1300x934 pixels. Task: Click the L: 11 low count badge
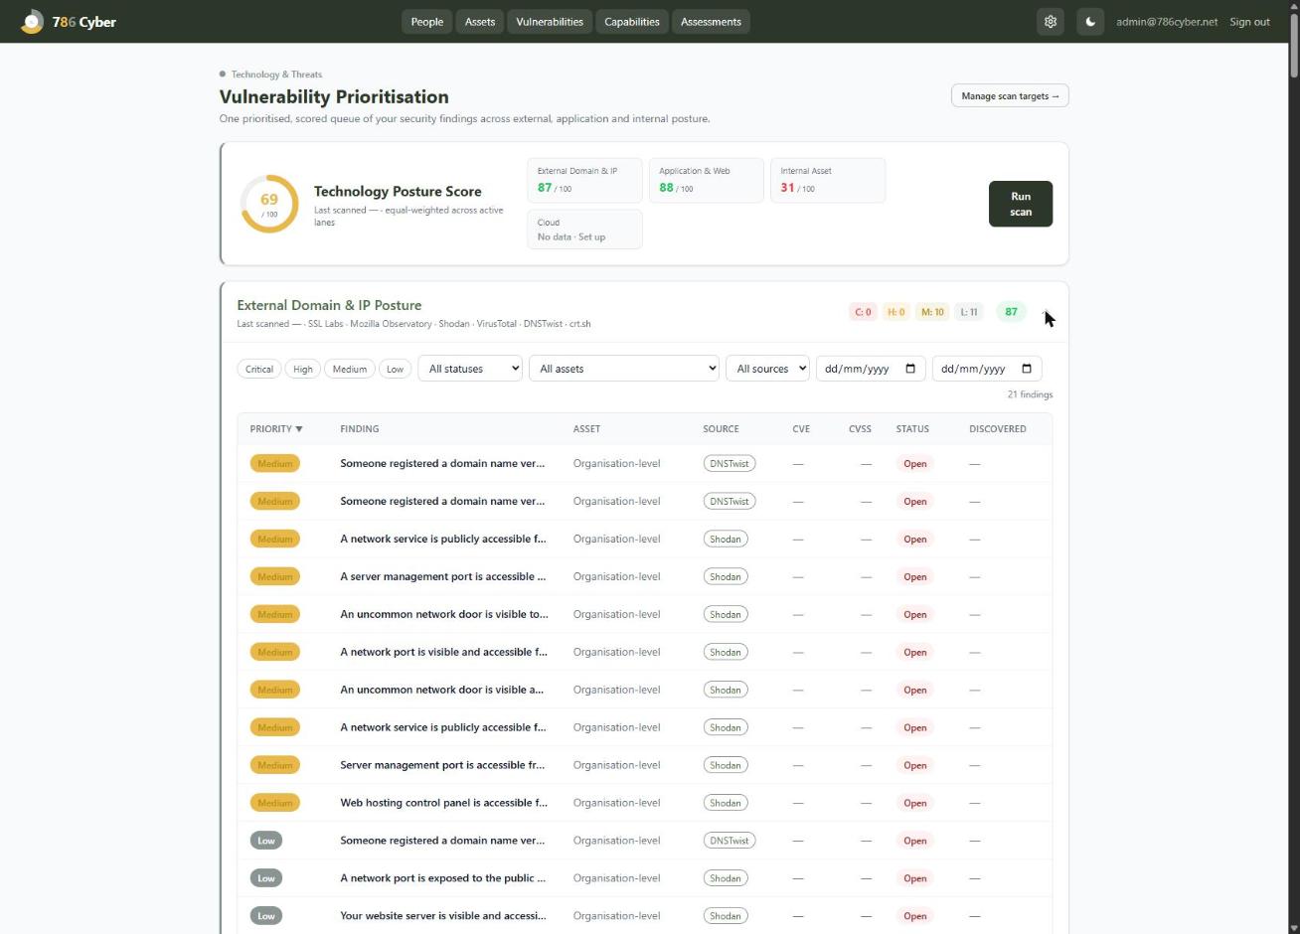(969, 312)
